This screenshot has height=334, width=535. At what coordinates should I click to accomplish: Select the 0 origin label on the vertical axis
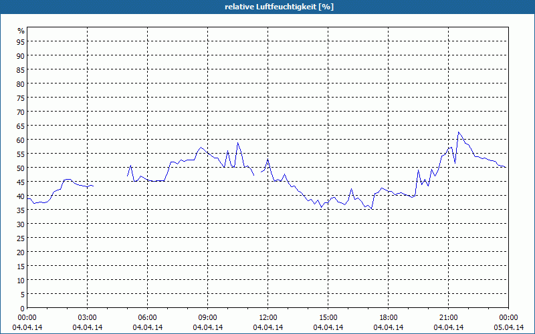tap(23, 309)
